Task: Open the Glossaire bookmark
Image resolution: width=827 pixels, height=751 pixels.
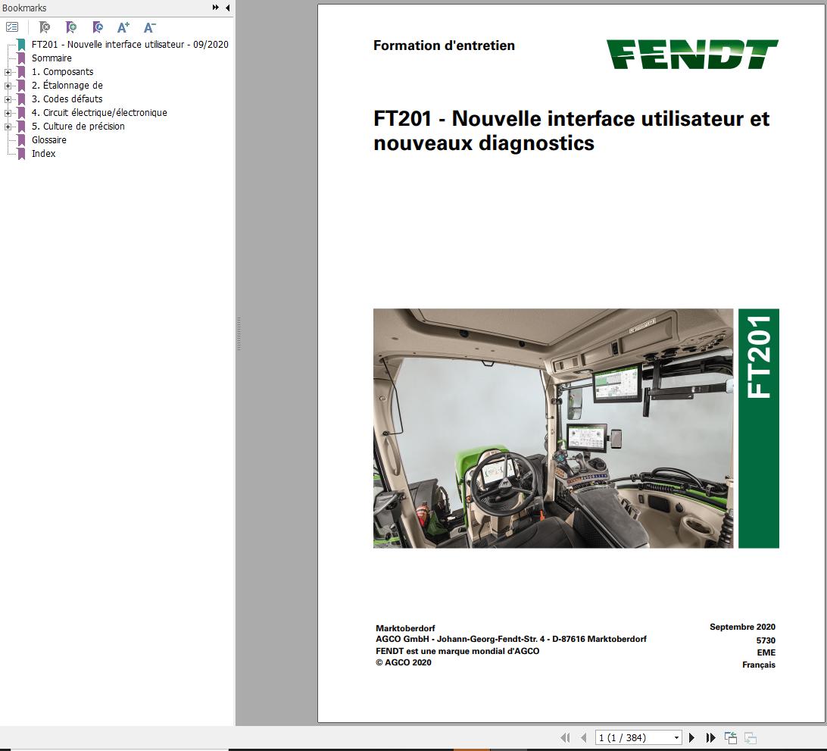Action: [49, 140]
